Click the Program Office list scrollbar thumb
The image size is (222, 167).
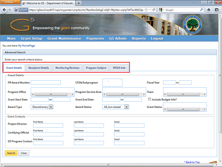point(51,94)
